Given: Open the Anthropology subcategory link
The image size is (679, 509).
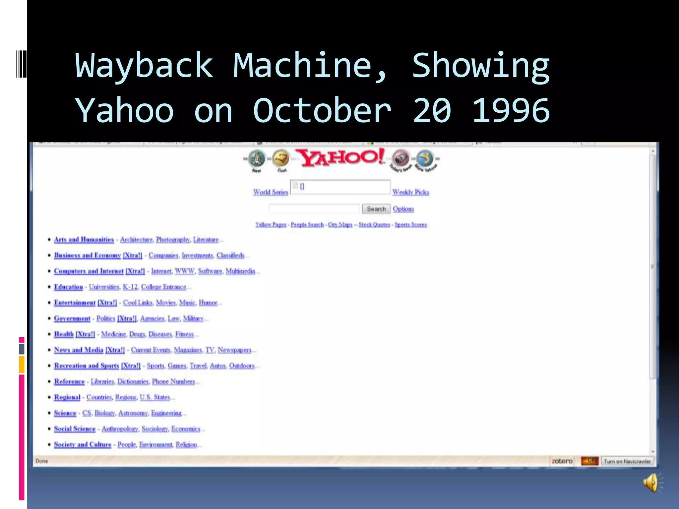Looking at the screenshot, I should 120,428.
